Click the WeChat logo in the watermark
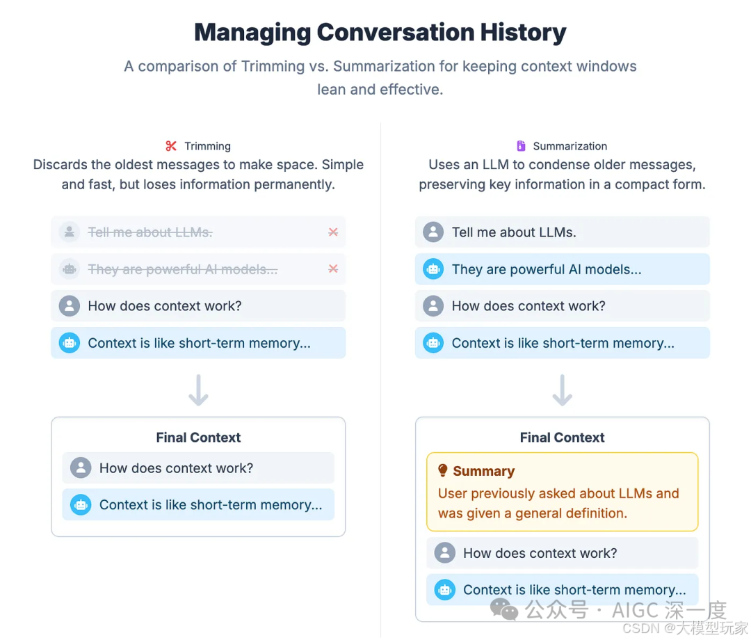 pyautogui.click(x=504, y=609)
